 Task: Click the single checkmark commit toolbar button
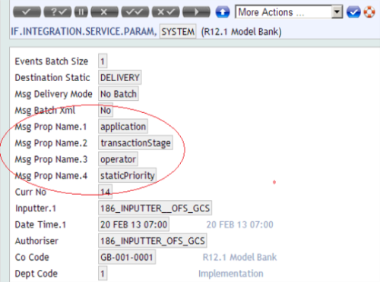point(27,12)
